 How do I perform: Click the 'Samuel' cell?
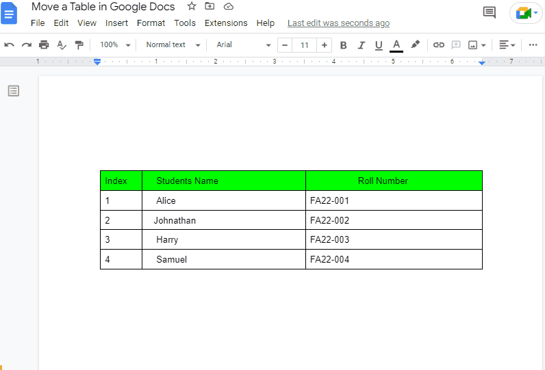[224, 259]
